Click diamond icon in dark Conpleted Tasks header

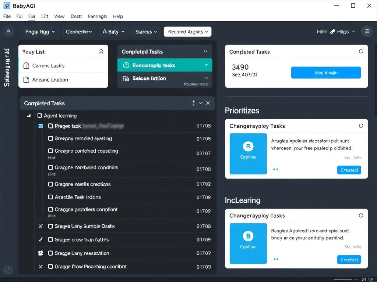(206, 51)
